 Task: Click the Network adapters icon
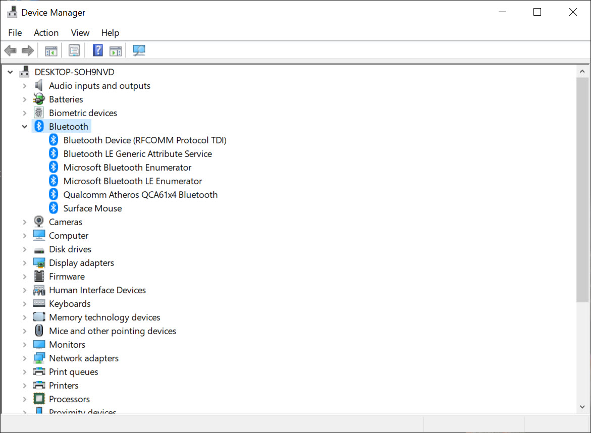39,358
